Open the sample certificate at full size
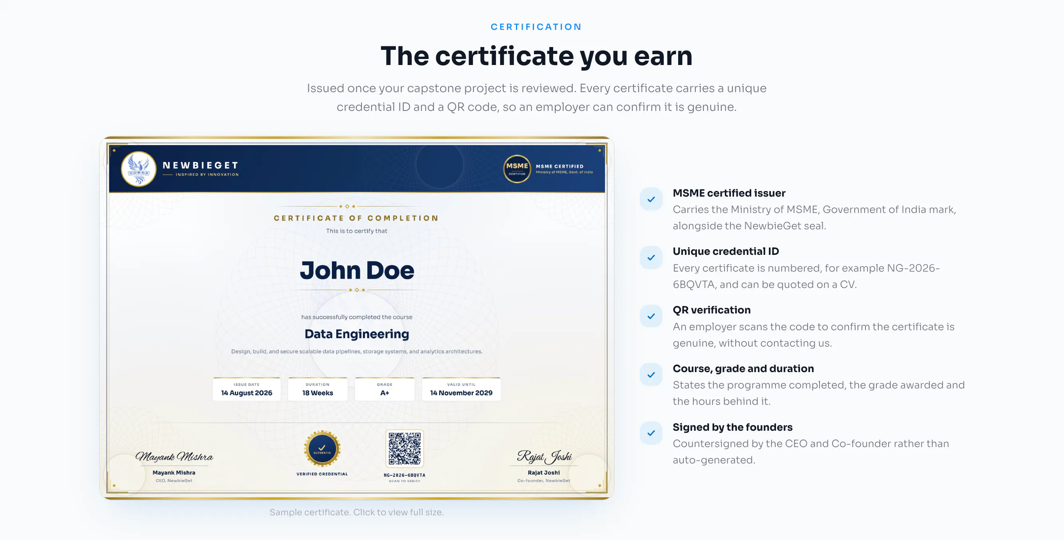The image size is (1064, 540). [357, 317]
